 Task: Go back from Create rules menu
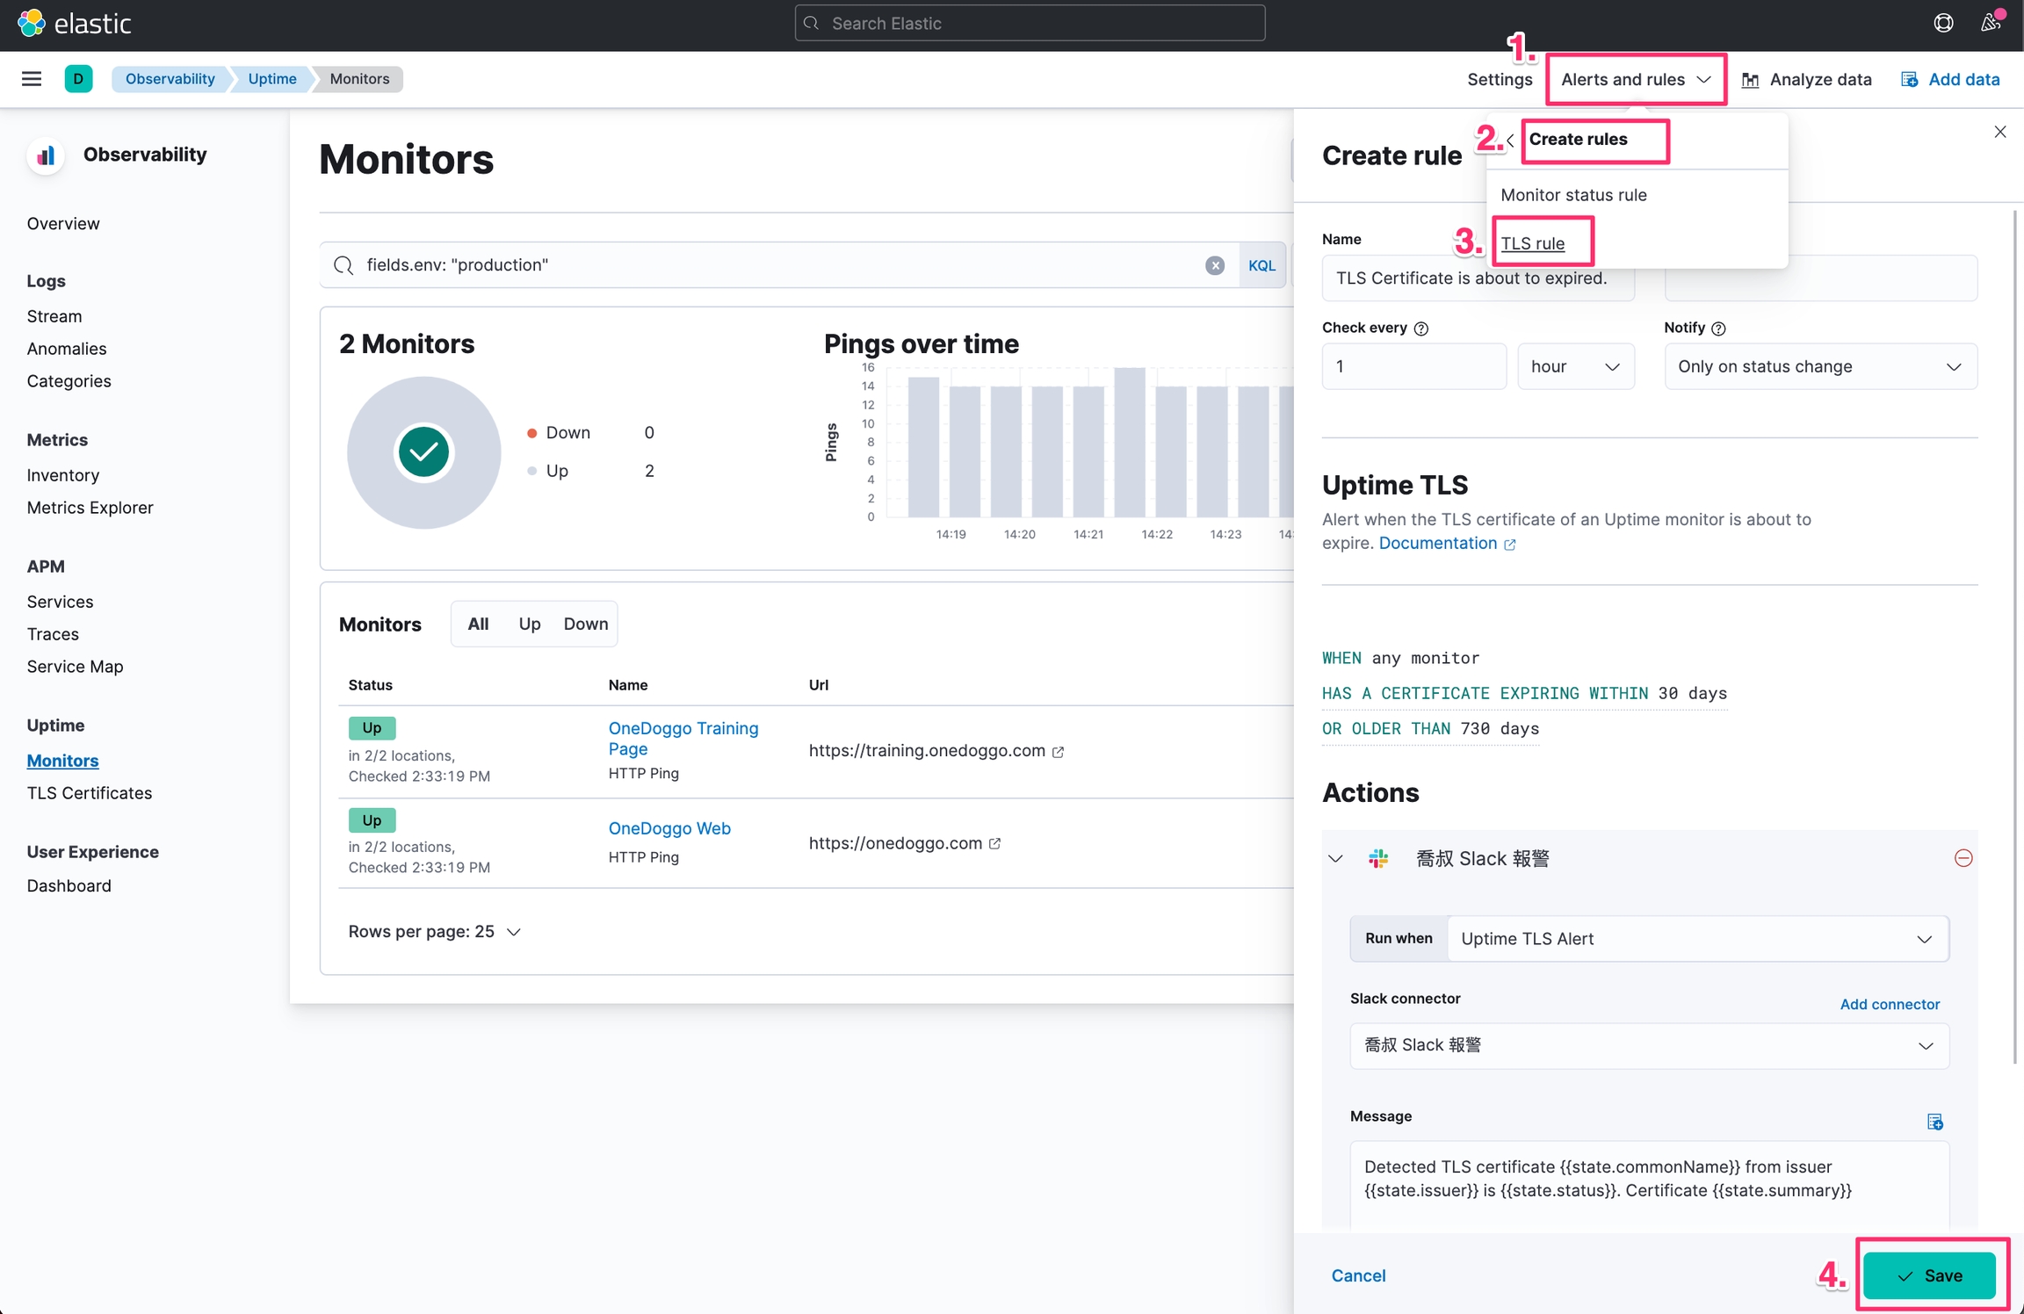click(x=1510, y=140)
